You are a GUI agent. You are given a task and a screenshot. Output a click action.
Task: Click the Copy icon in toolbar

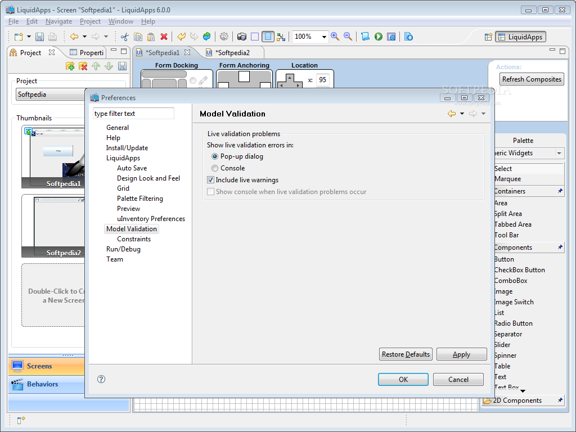coord(138,37)
